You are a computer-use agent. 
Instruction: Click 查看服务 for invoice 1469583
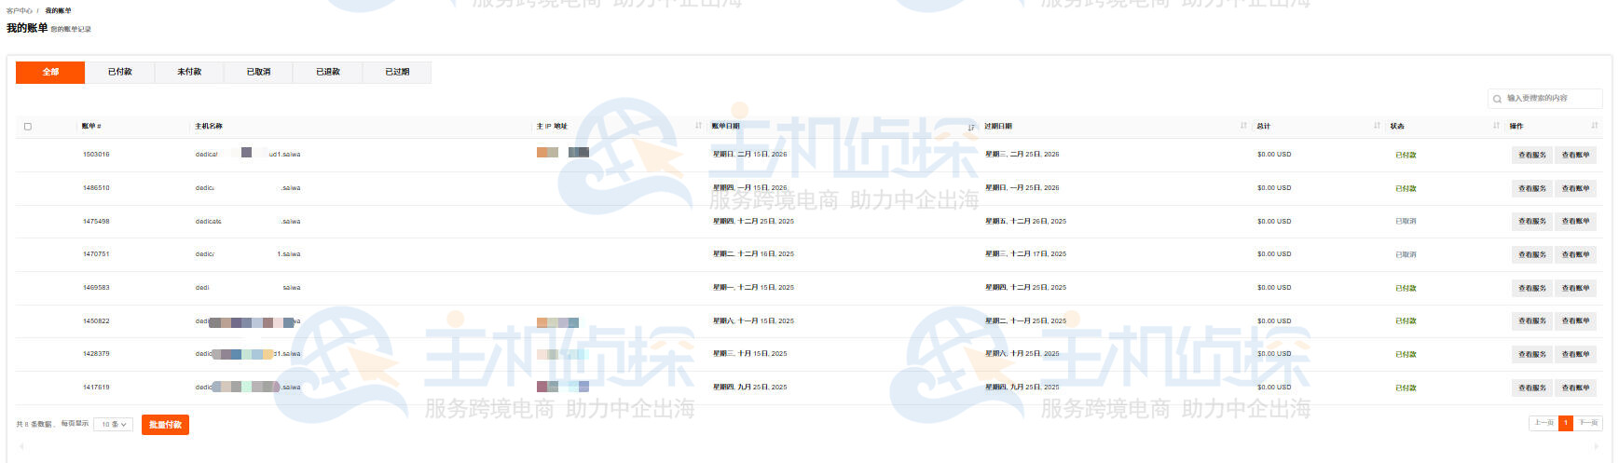1531,288
